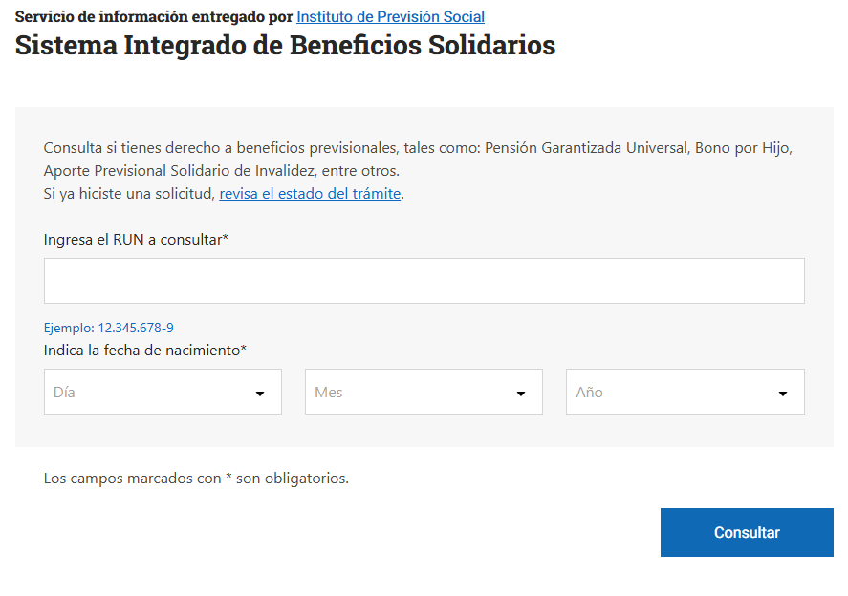
Task: Click the caret arrow in the Día selector
Action: 260,394
